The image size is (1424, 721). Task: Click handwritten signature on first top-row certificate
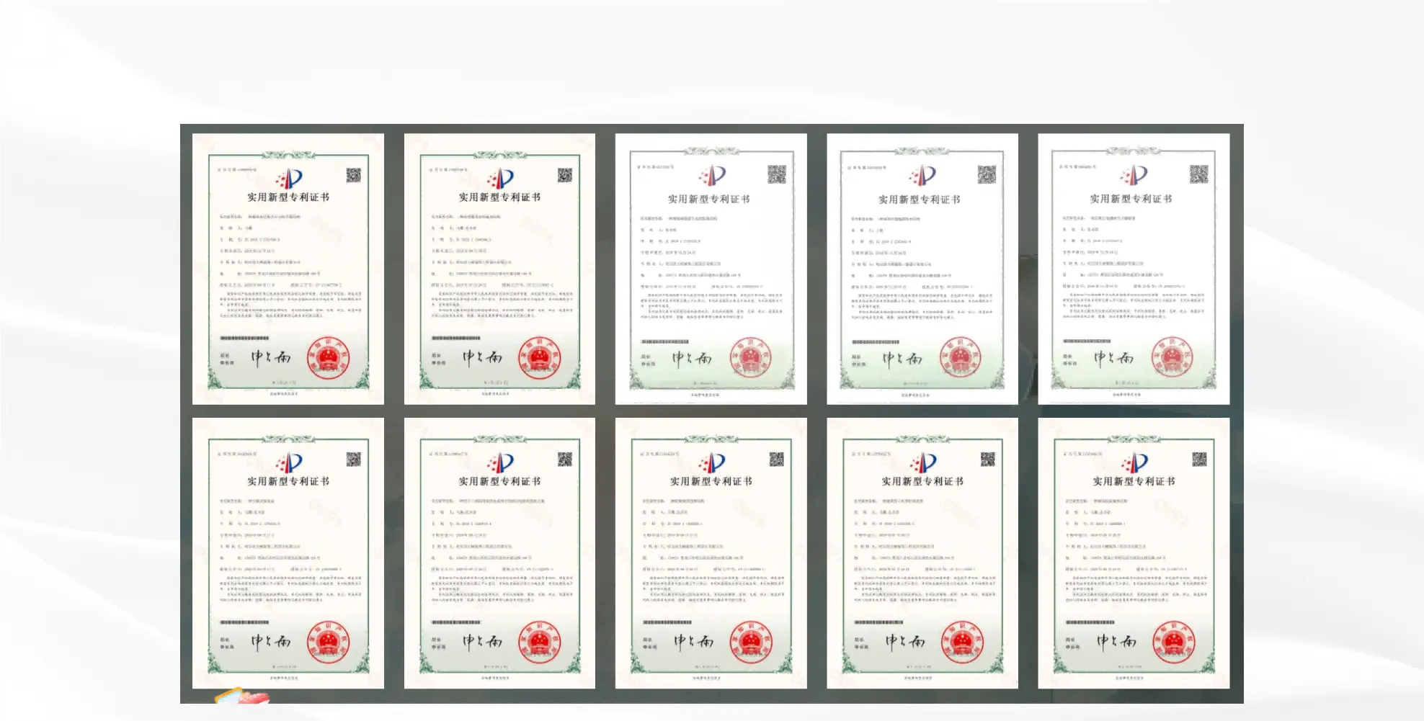(x=271, y=357)
